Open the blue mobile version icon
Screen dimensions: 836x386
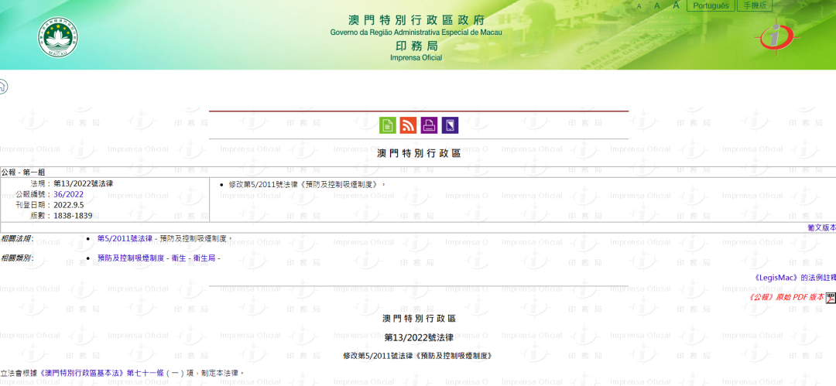[x=450, y=125]
